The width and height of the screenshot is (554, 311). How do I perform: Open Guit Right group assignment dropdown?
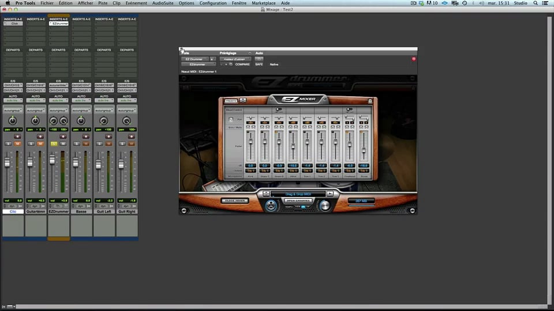127,111
